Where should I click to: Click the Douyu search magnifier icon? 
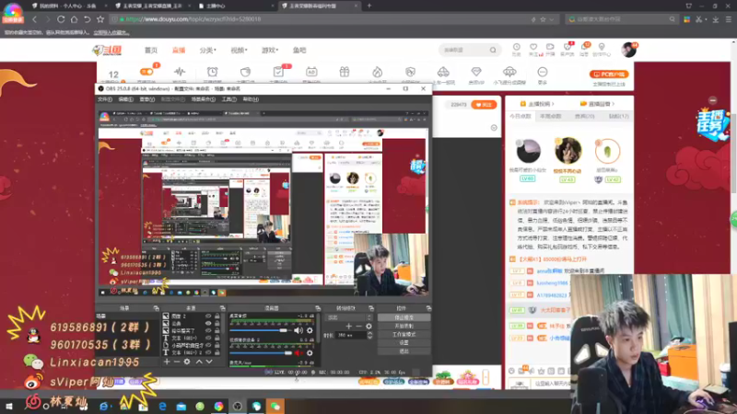point(493,50)
